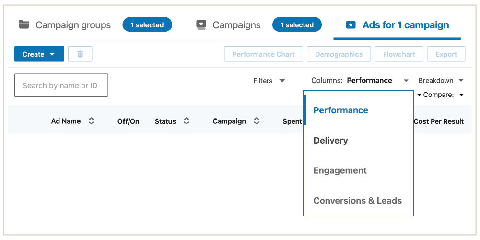Click the Cost Per Result header
Screen dimensions: 480x240
439,121
